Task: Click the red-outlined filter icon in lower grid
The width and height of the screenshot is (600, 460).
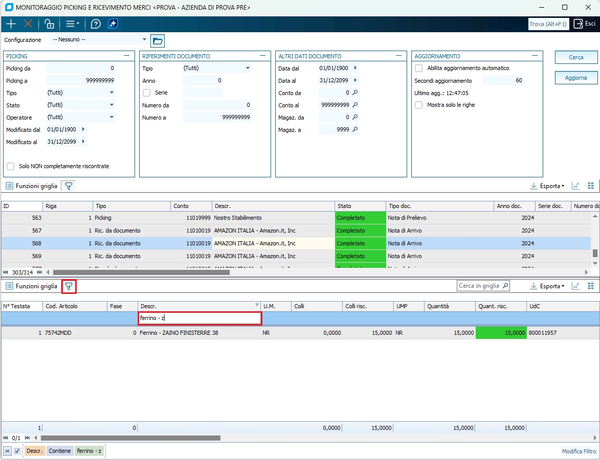Action: (x=69, y=286)
